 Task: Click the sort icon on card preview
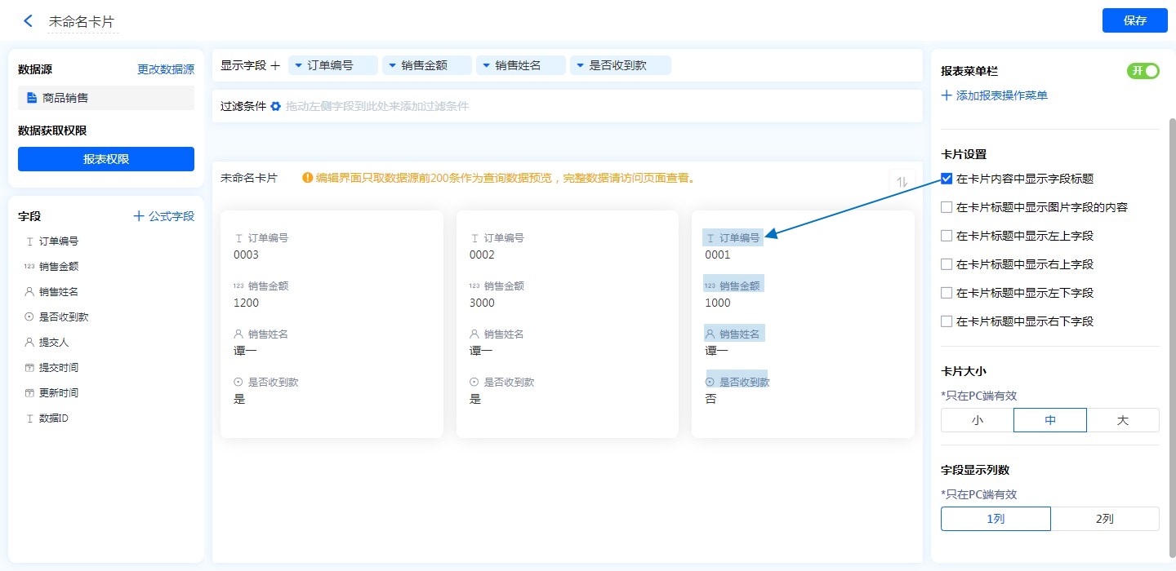click(x=902, y=182)
